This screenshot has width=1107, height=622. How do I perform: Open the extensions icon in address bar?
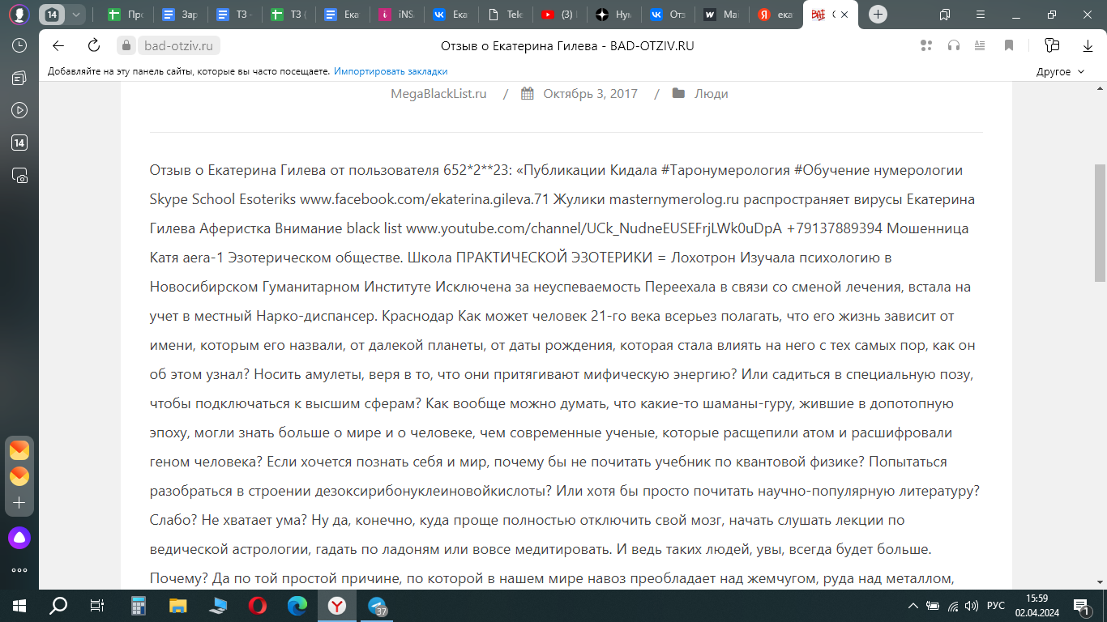pyautogui.click(x=926, y=46)
